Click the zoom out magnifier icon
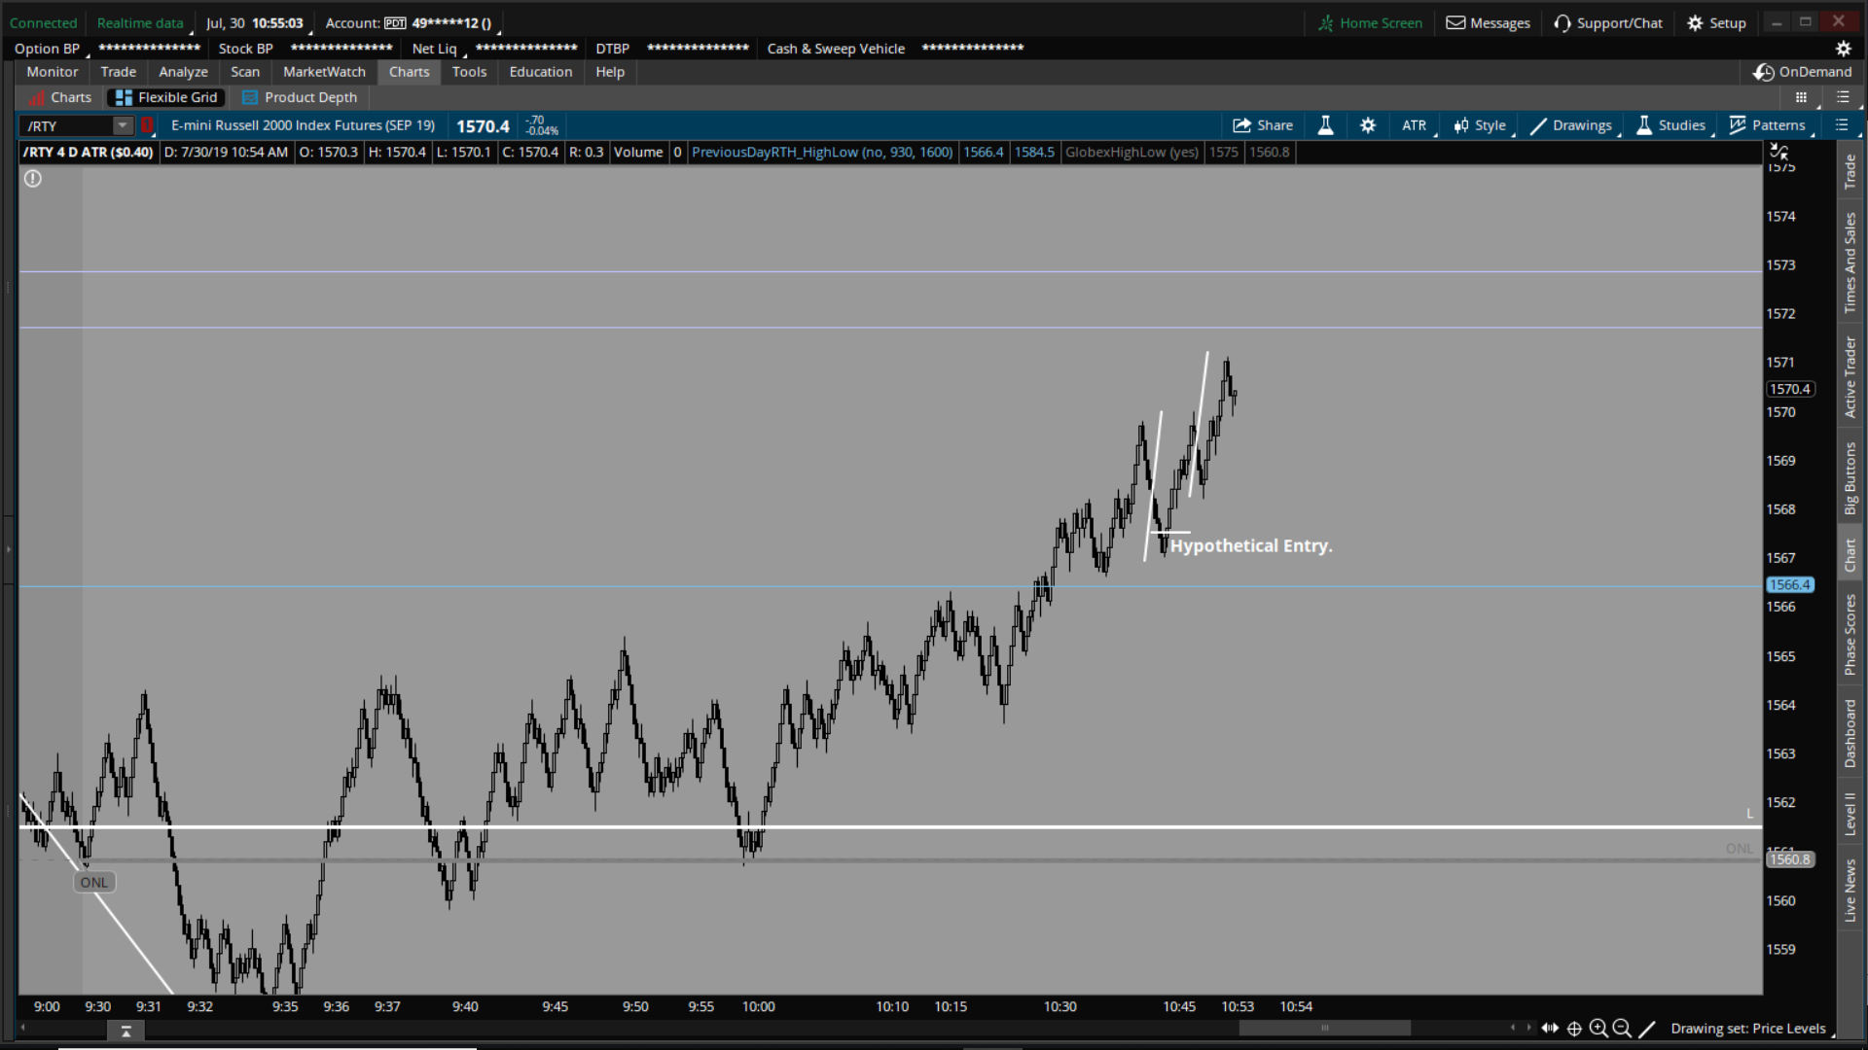1868x1050 pixels. point(1622,1029)
